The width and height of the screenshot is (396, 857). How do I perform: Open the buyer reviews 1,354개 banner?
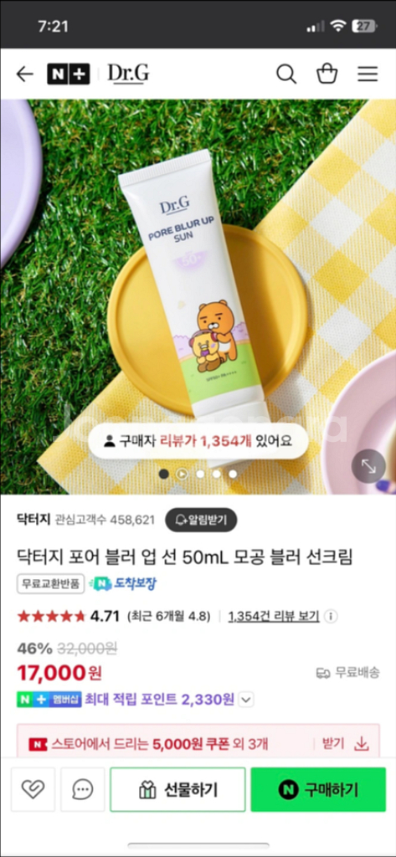click(198, 440)
